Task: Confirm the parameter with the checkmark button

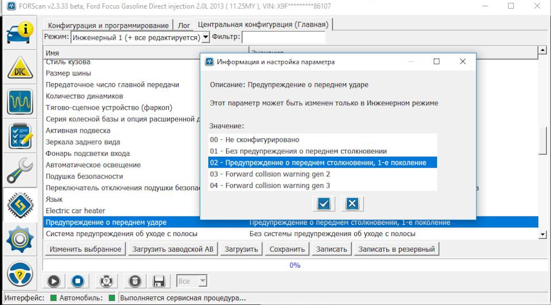Action: (324, 204)
